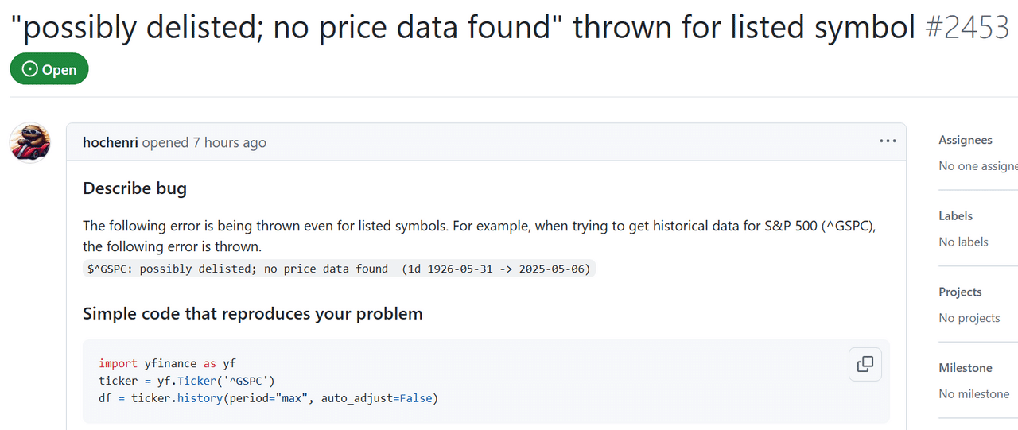Expand the Projects sidebar section
The image size is (1018, 430).
pos(960,292)
